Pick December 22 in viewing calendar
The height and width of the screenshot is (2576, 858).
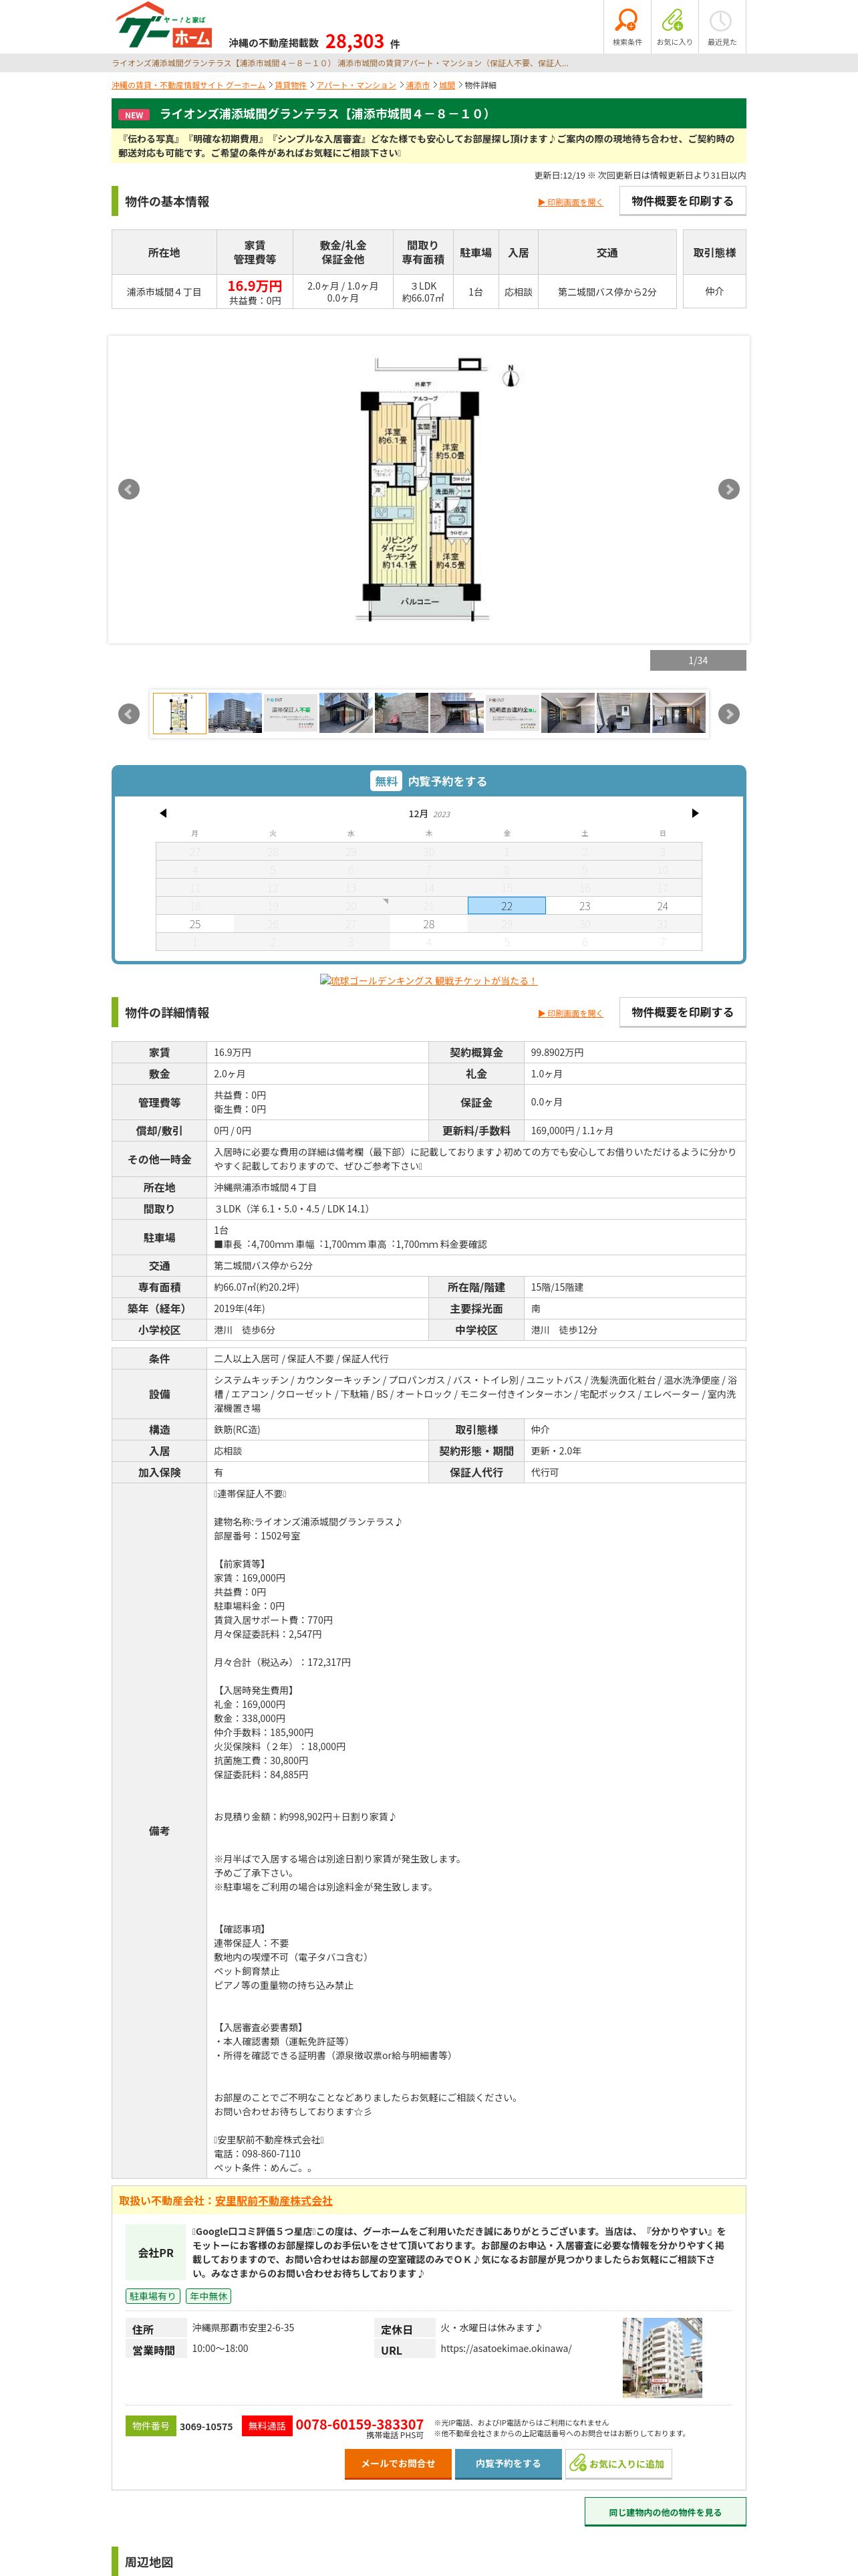coord(507,906)
